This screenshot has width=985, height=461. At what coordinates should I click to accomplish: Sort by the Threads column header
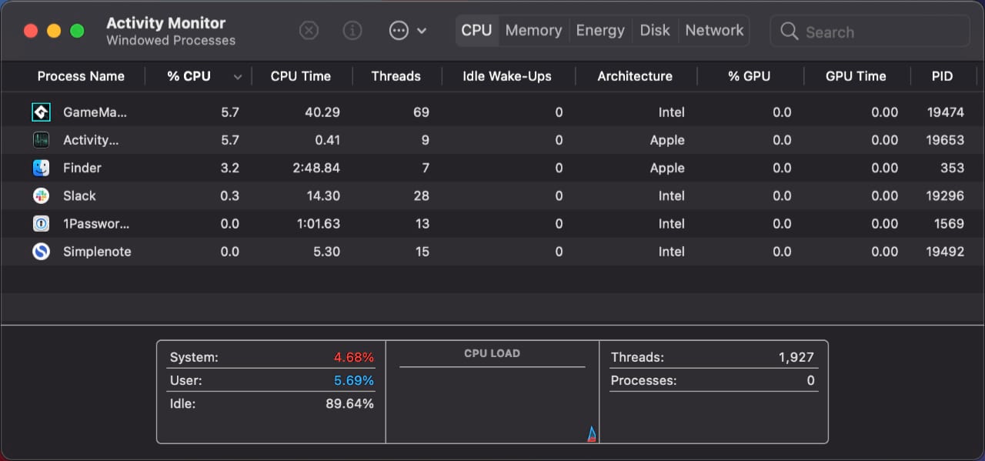pos(396,76)
